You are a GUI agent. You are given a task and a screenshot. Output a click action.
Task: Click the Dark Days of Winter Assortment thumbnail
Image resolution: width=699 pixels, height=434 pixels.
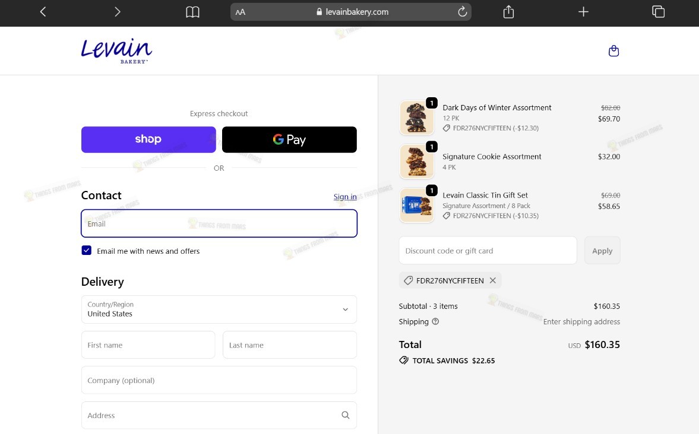coord(416,118)
